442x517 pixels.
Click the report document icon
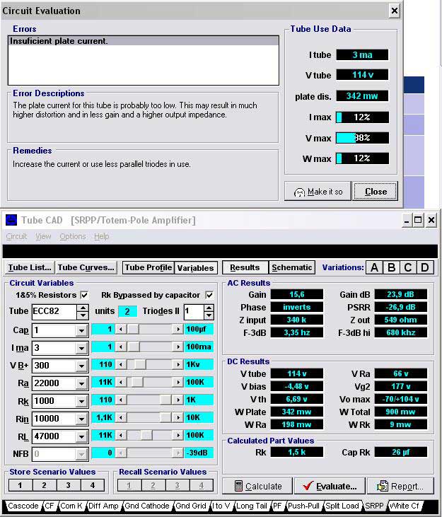(383, 486)
